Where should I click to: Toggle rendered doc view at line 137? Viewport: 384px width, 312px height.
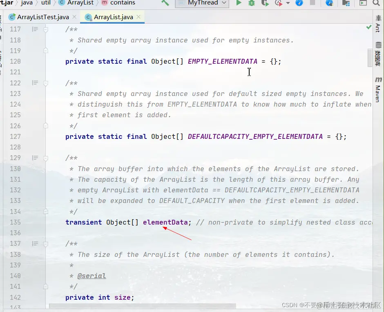(35, 244)
